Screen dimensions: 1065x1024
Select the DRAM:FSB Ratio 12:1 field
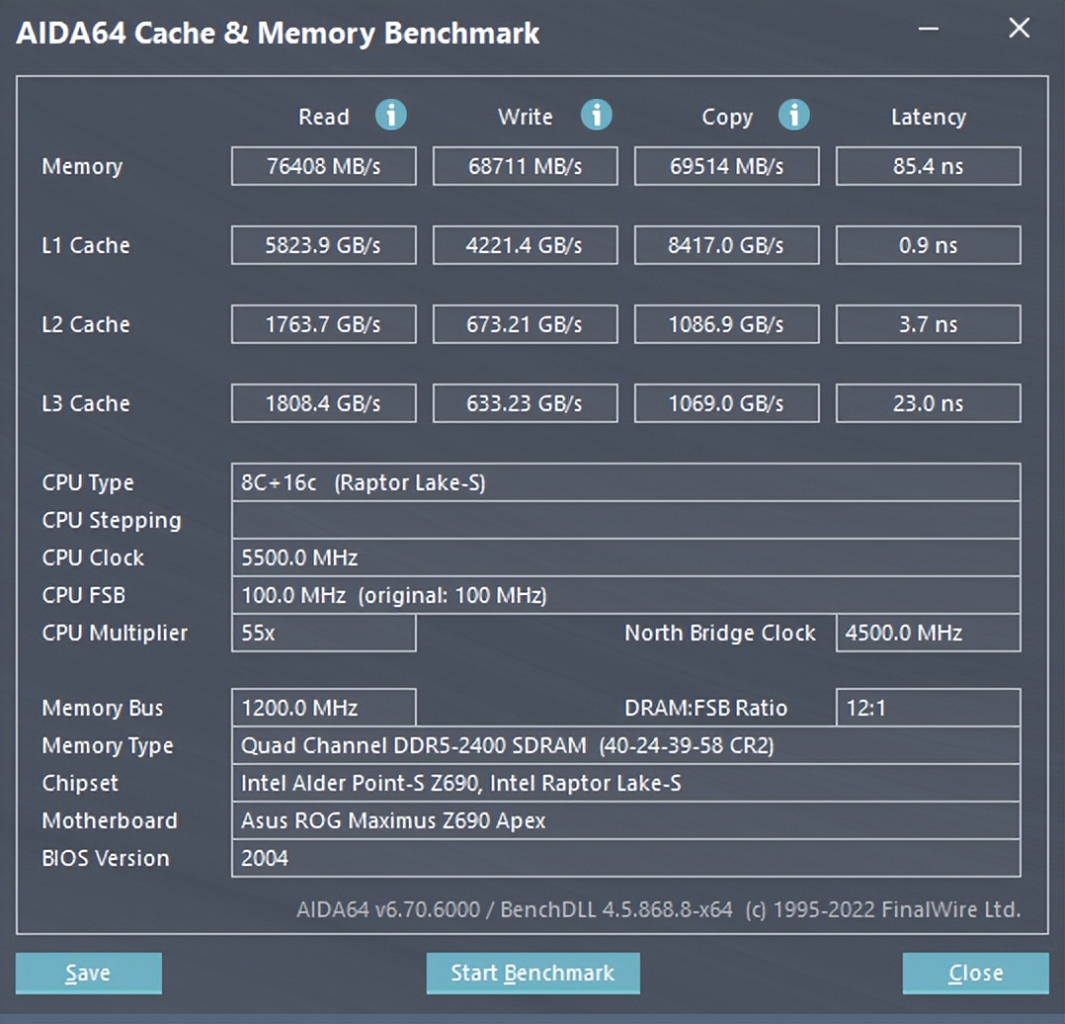coord(928,708)
